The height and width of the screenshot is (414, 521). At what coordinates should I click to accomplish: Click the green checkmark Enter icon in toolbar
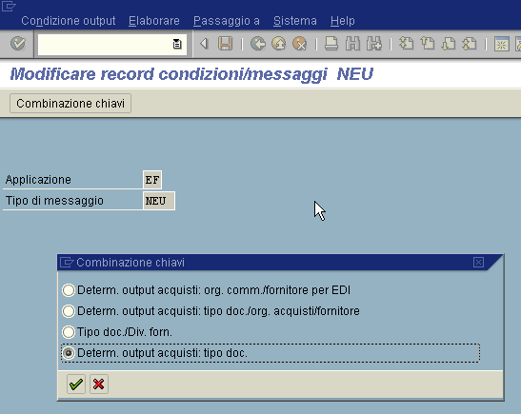pyautogui.click(x=17, y=44)
